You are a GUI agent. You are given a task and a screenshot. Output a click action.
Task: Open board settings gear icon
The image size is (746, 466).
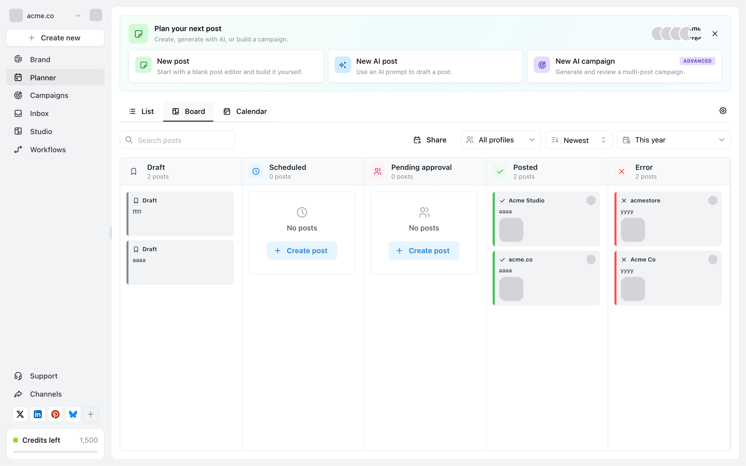pyautogui.click(x=723, y=111)
